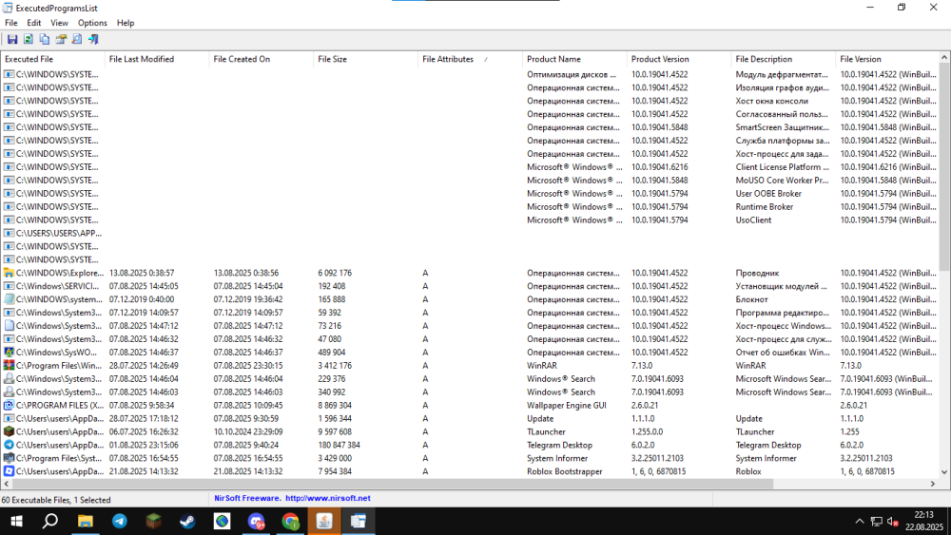Sort by File Attributes column header
Viewport: 951px width, 535px height.
coord(470,59)
